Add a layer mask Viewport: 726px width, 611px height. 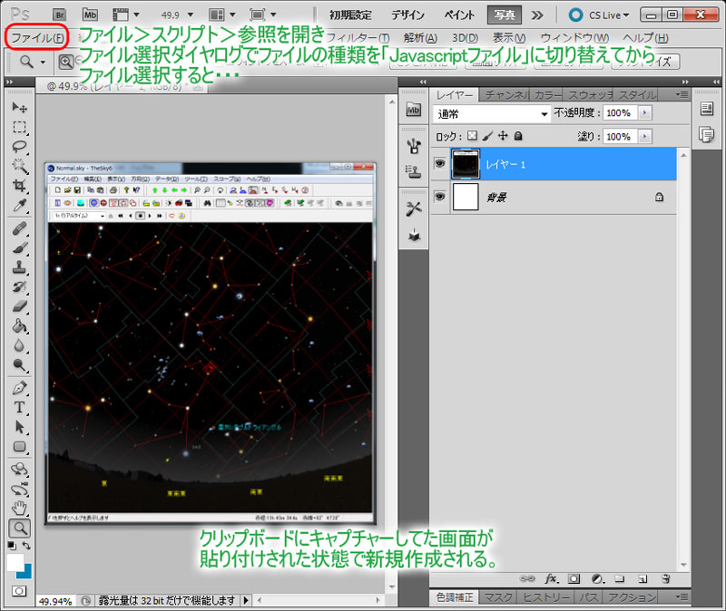[574, 578]
